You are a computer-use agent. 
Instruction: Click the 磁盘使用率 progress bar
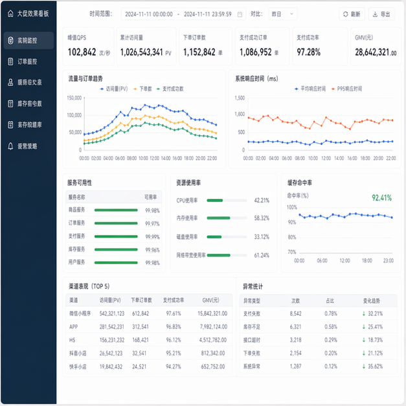[x=227, y=237]
